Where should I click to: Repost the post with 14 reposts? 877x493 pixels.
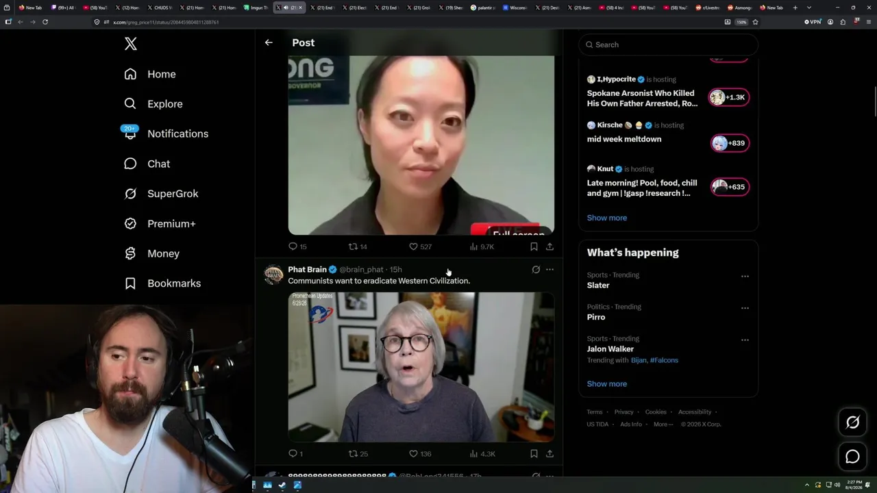tap(358, 246)
